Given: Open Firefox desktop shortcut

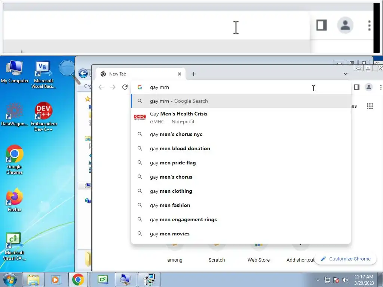Looking at the screenshot, I should (15, 200).
